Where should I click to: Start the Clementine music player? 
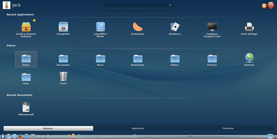[138, 29]
